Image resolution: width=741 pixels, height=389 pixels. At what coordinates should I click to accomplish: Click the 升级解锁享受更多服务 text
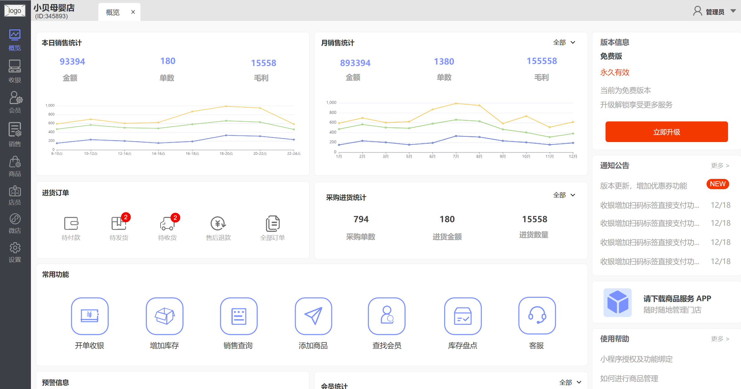[x=636, y=105]
